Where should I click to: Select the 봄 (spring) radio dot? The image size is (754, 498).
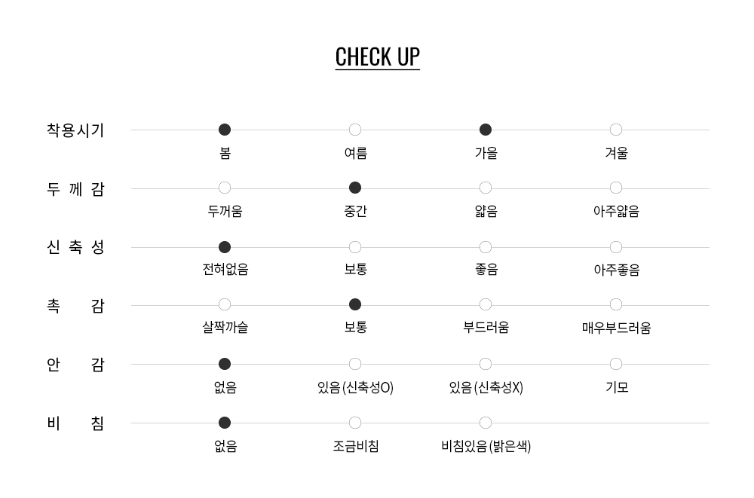point(225,130)
